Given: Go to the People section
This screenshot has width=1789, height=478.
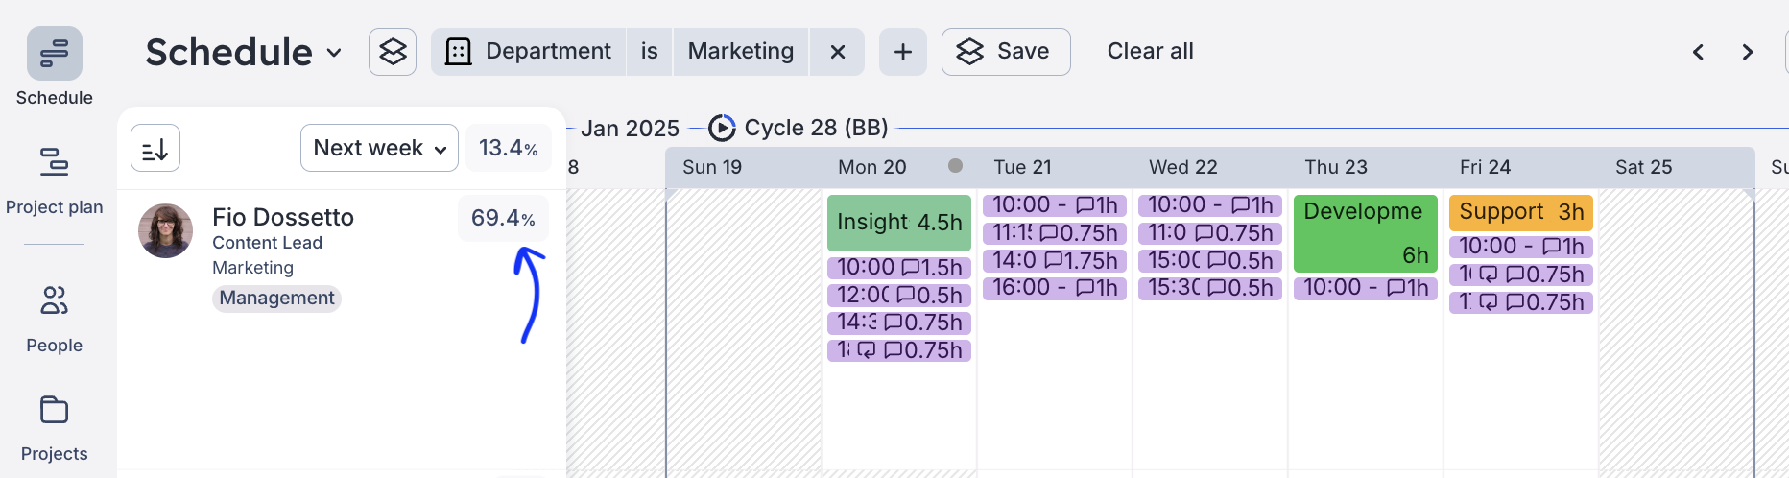Looking at the screenshot, I should pos(54,301).
